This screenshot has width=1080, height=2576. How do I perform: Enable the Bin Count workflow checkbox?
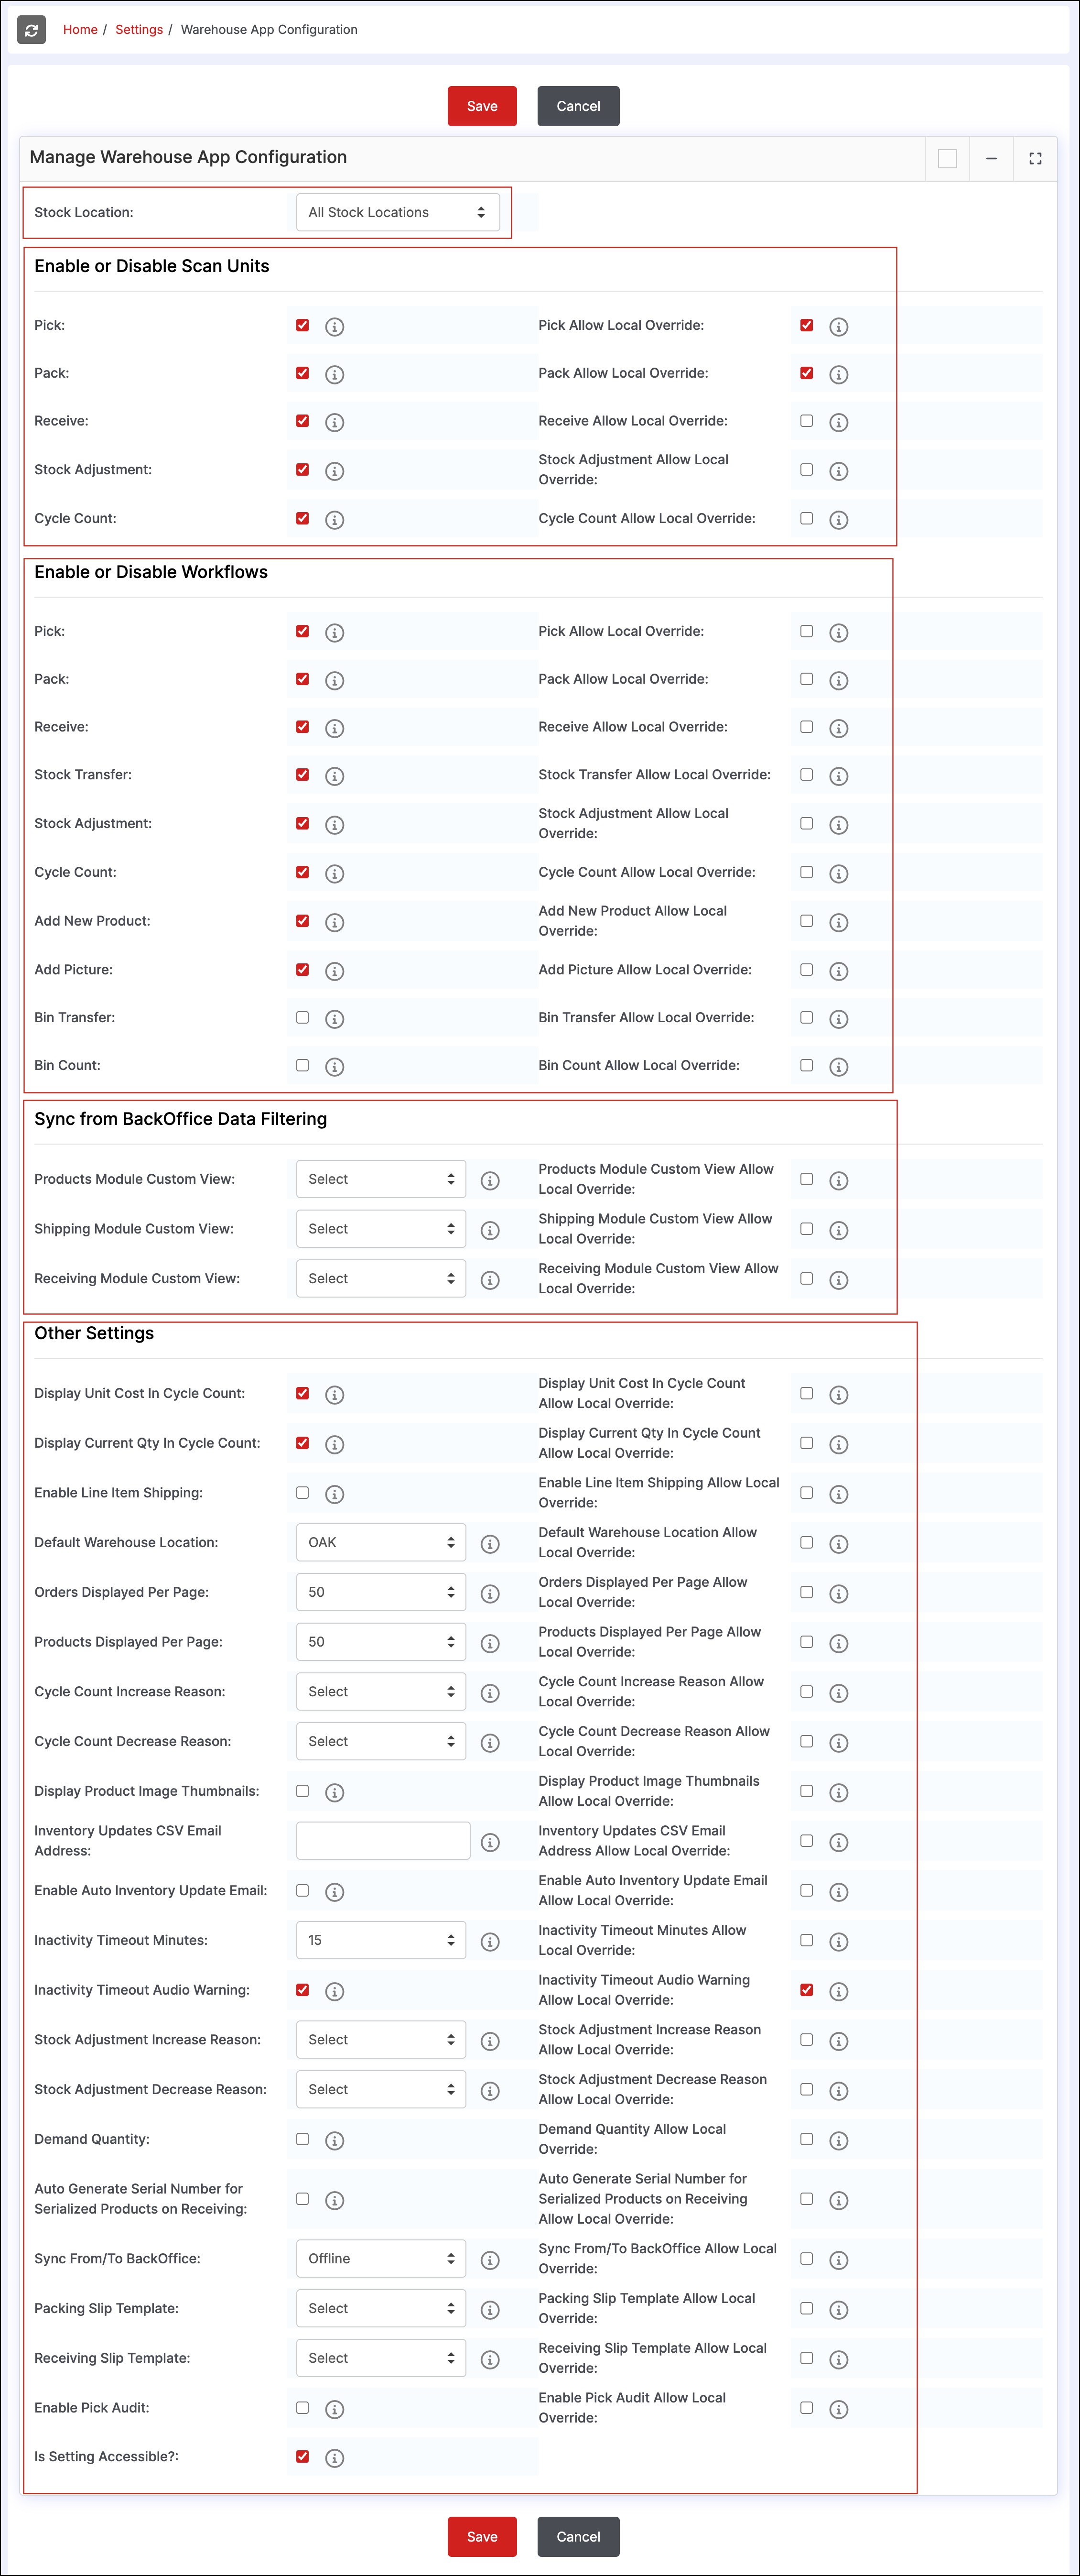(x=302, y=1065)
